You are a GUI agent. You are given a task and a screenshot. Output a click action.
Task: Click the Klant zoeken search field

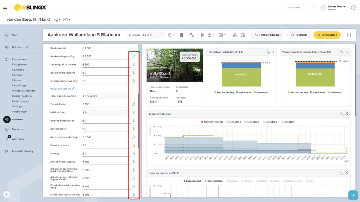click(301, 7)
